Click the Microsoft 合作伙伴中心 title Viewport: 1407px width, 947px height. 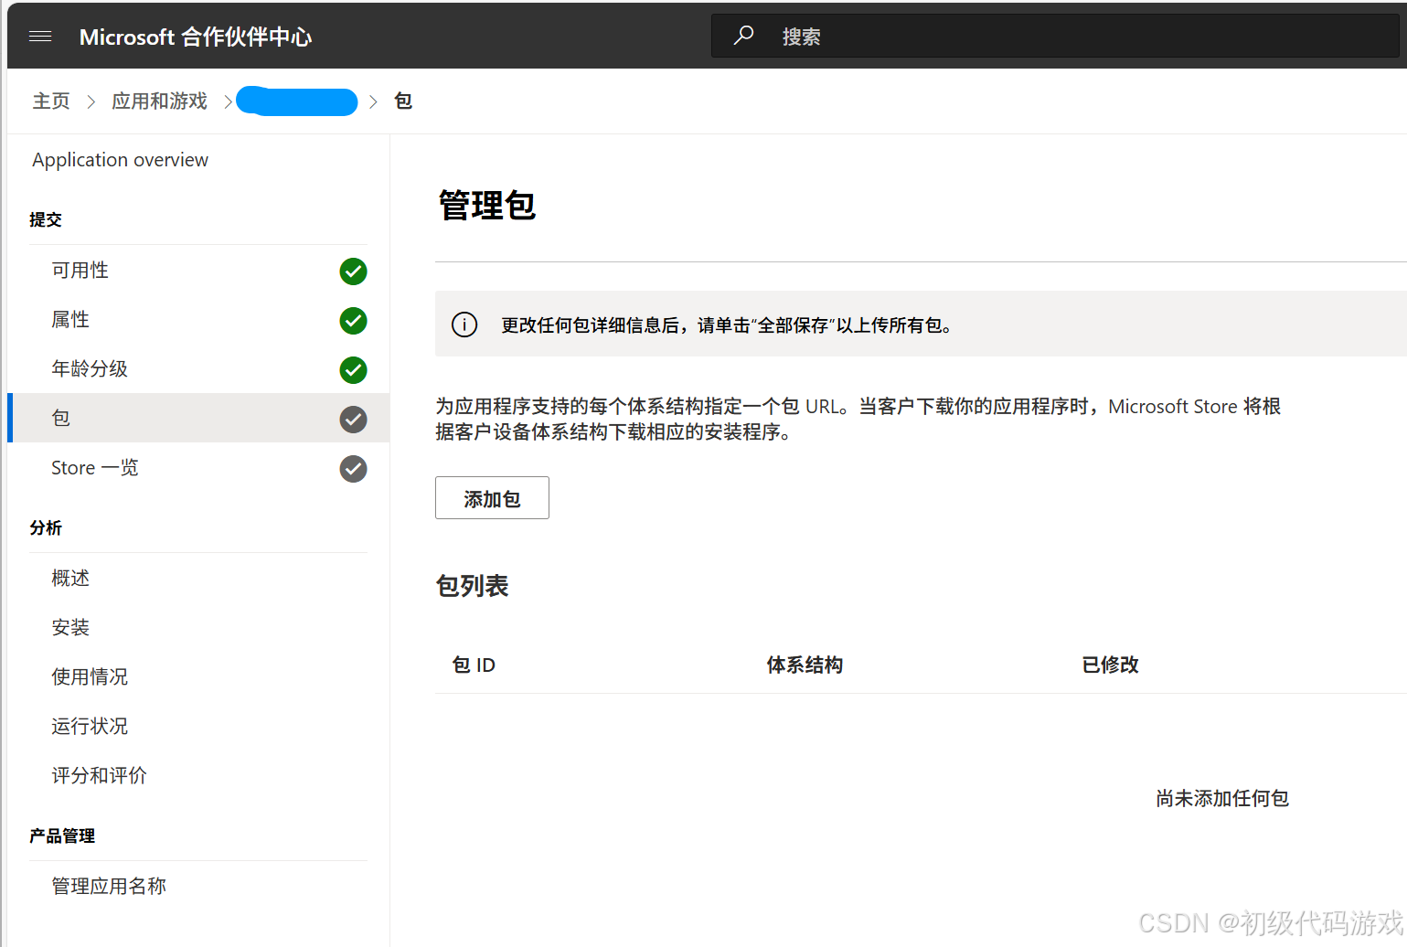click(196, 37)
